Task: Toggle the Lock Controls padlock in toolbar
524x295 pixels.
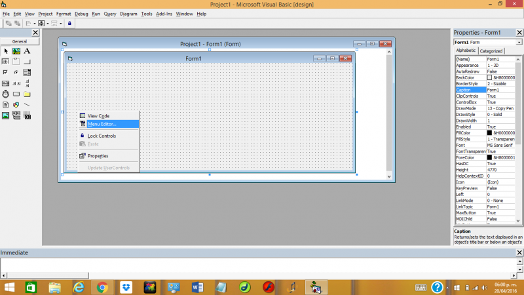Action: 69,24
